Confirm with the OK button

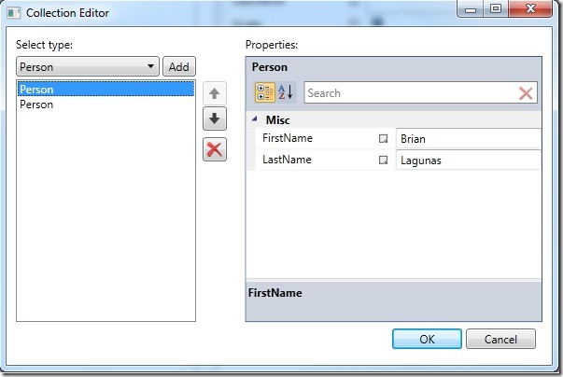[427, 339]
